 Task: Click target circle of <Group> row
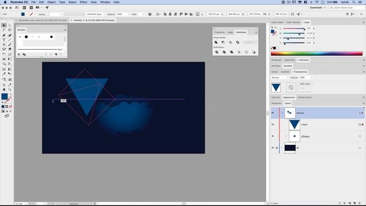(x=360, y=136)
